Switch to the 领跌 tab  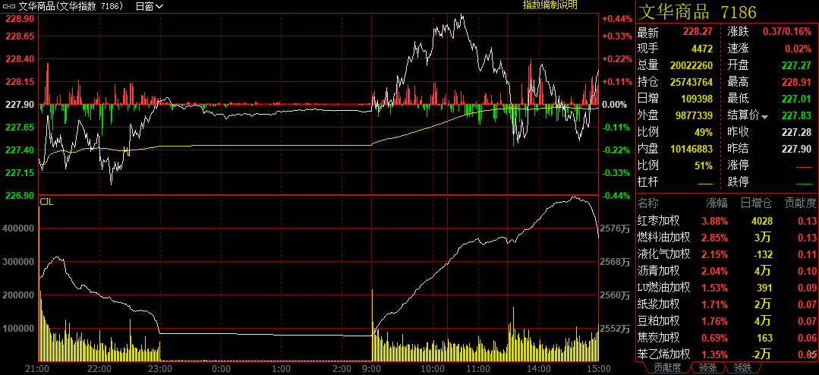pyautogui.click(x=742, y=368)
